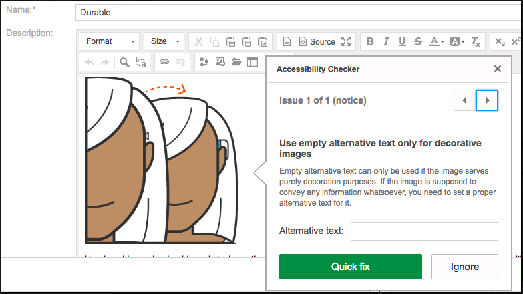This screenshot has width=523, height=294.
Task: Open the background color dropdown
Action: (x=457, y=41)
